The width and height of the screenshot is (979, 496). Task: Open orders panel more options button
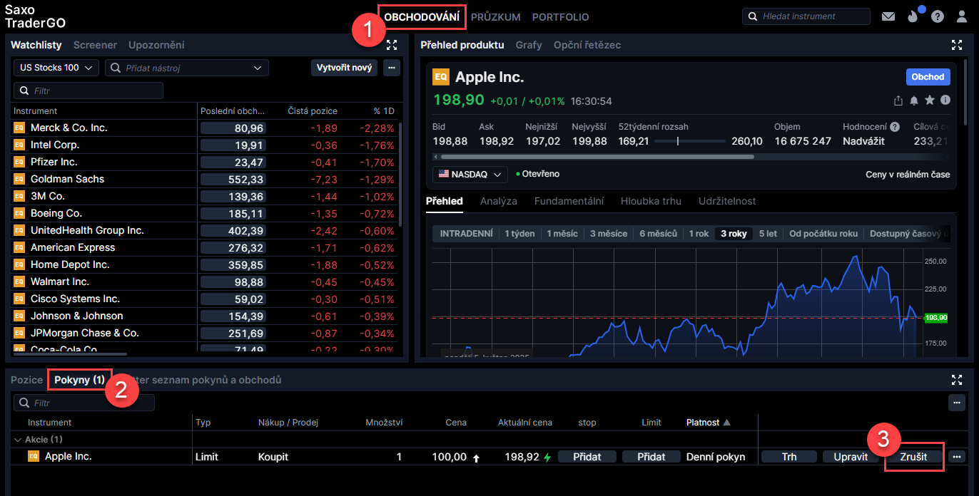pos(957,402)
